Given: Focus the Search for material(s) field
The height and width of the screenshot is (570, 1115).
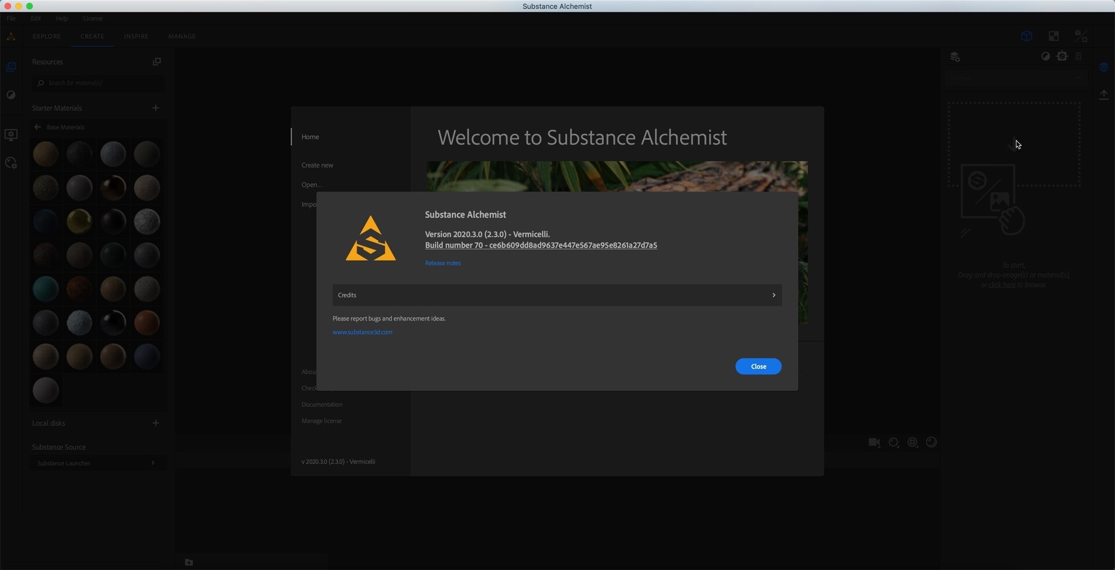Looking at the screenshot, I should tap(98, 83).
